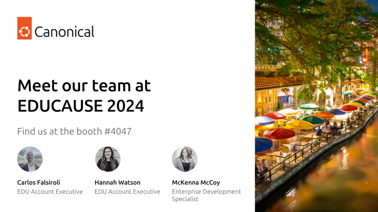
Task: Select the heading "Meet our team at"
Action: pos(84,85)
